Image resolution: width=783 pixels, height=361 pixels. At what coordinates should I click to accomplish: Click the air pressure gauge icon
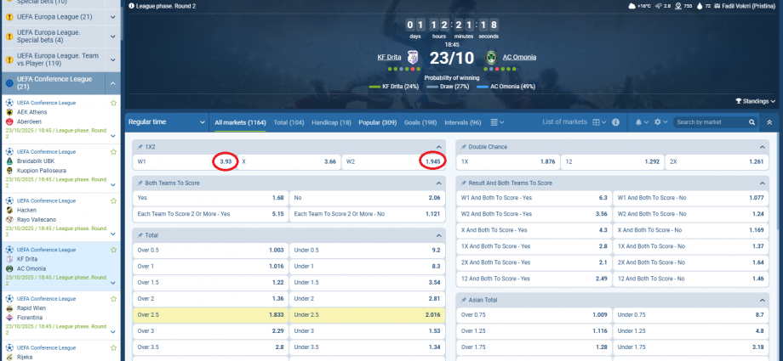click(x=678, y=6)
